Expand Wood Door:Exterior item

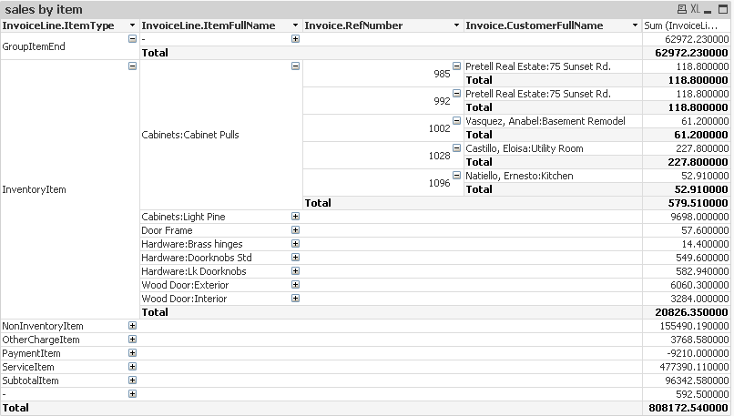tap(295, 285)
